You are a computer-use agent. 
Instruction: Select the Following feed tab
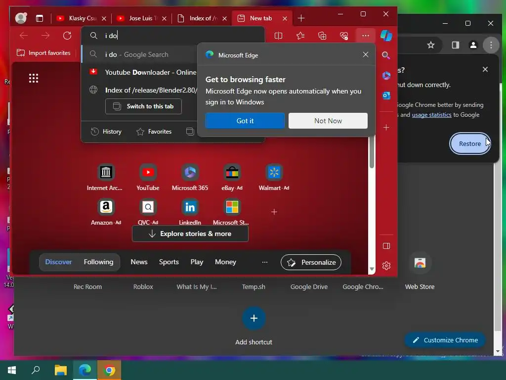98,262
